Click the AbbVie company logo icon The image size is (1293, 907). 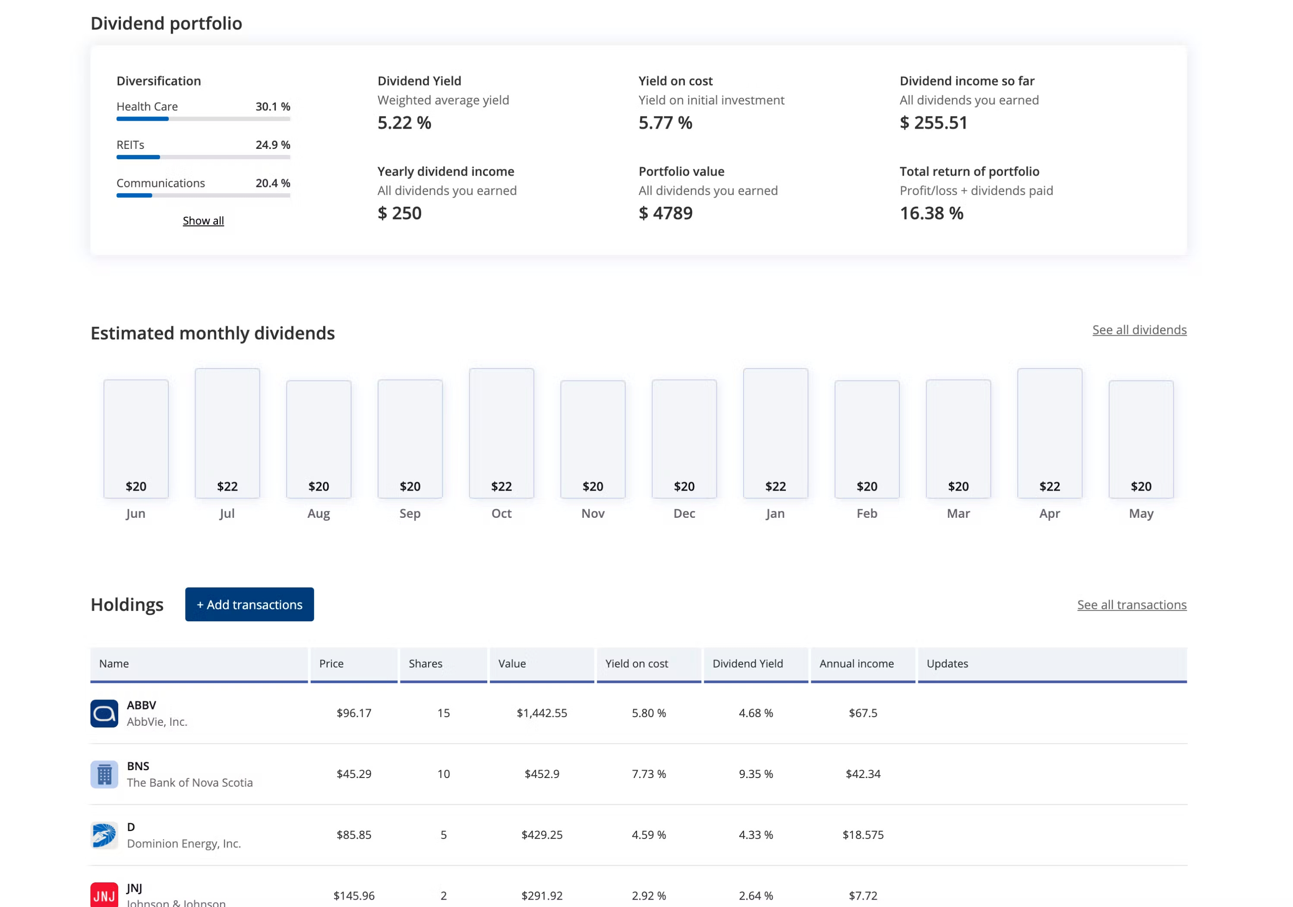tap(104, 713)
